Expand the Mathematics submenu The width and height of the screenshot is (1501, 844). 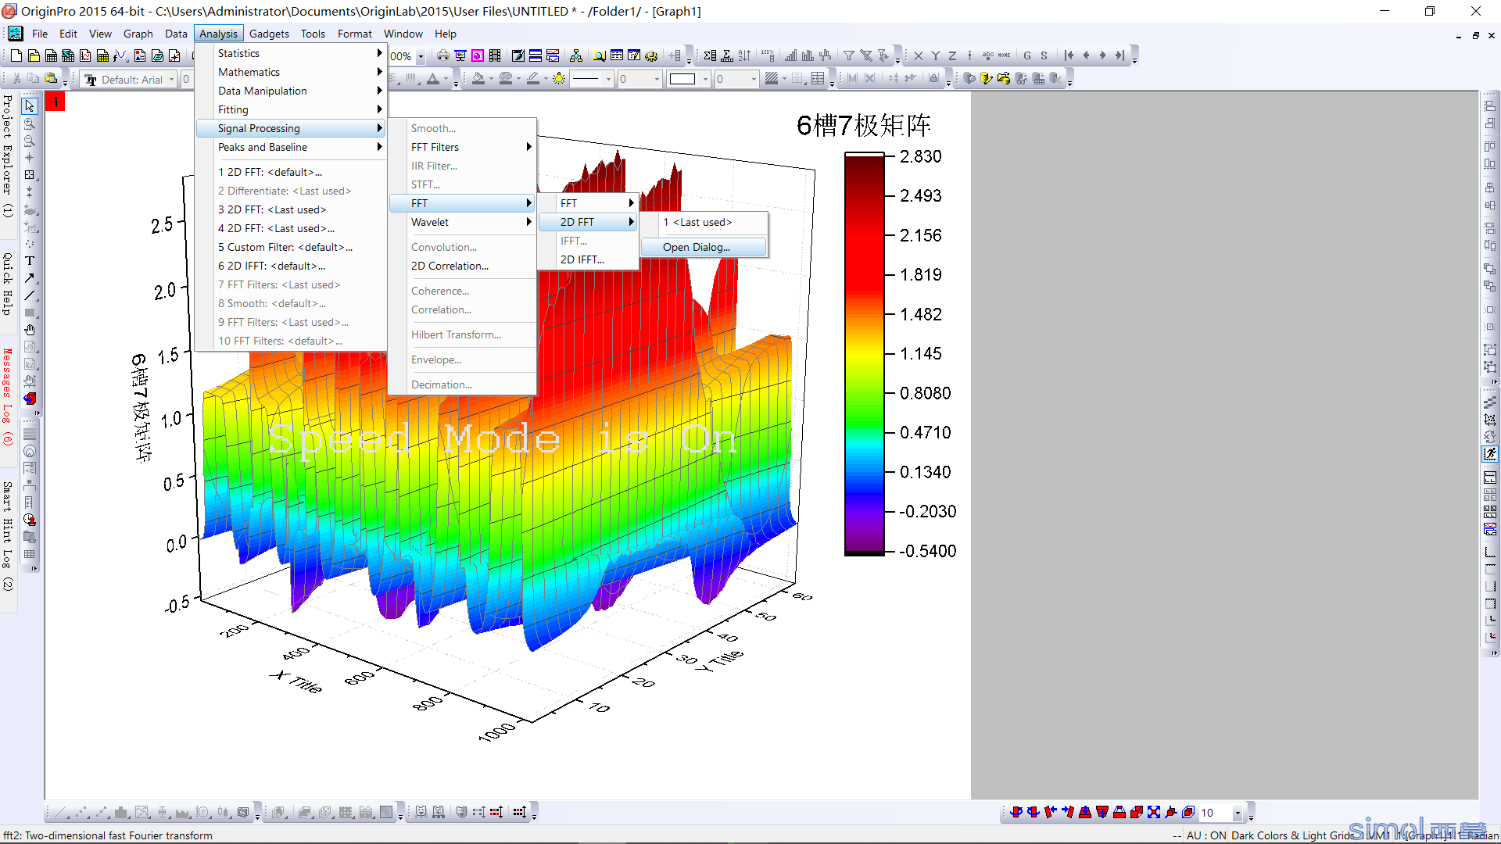pyautogui.click(x=292, y=72)
